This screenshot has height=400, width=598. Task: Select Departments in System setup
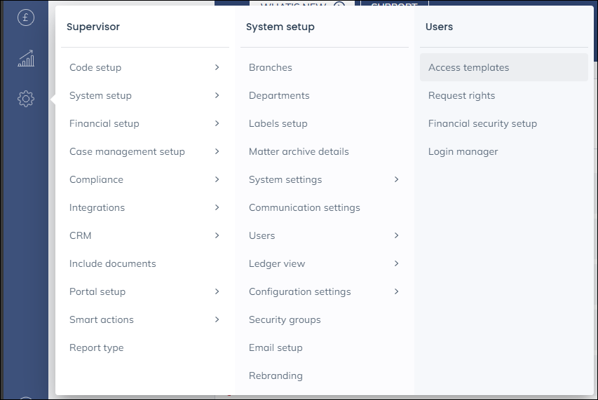point(279,96)
